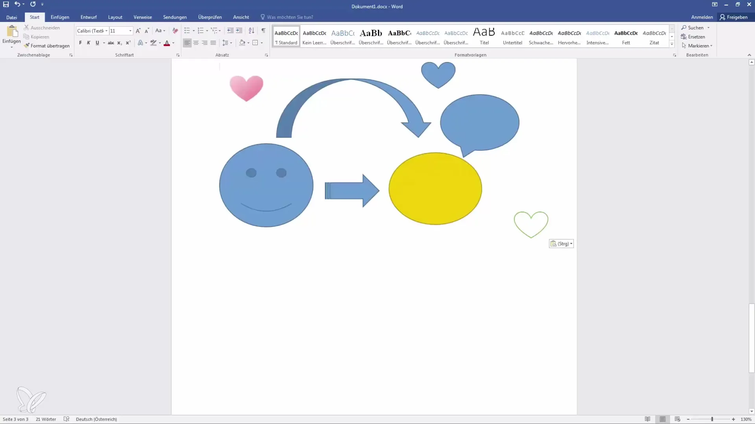
Task: Select the Format Painter icon
Action: pos(27,46)
